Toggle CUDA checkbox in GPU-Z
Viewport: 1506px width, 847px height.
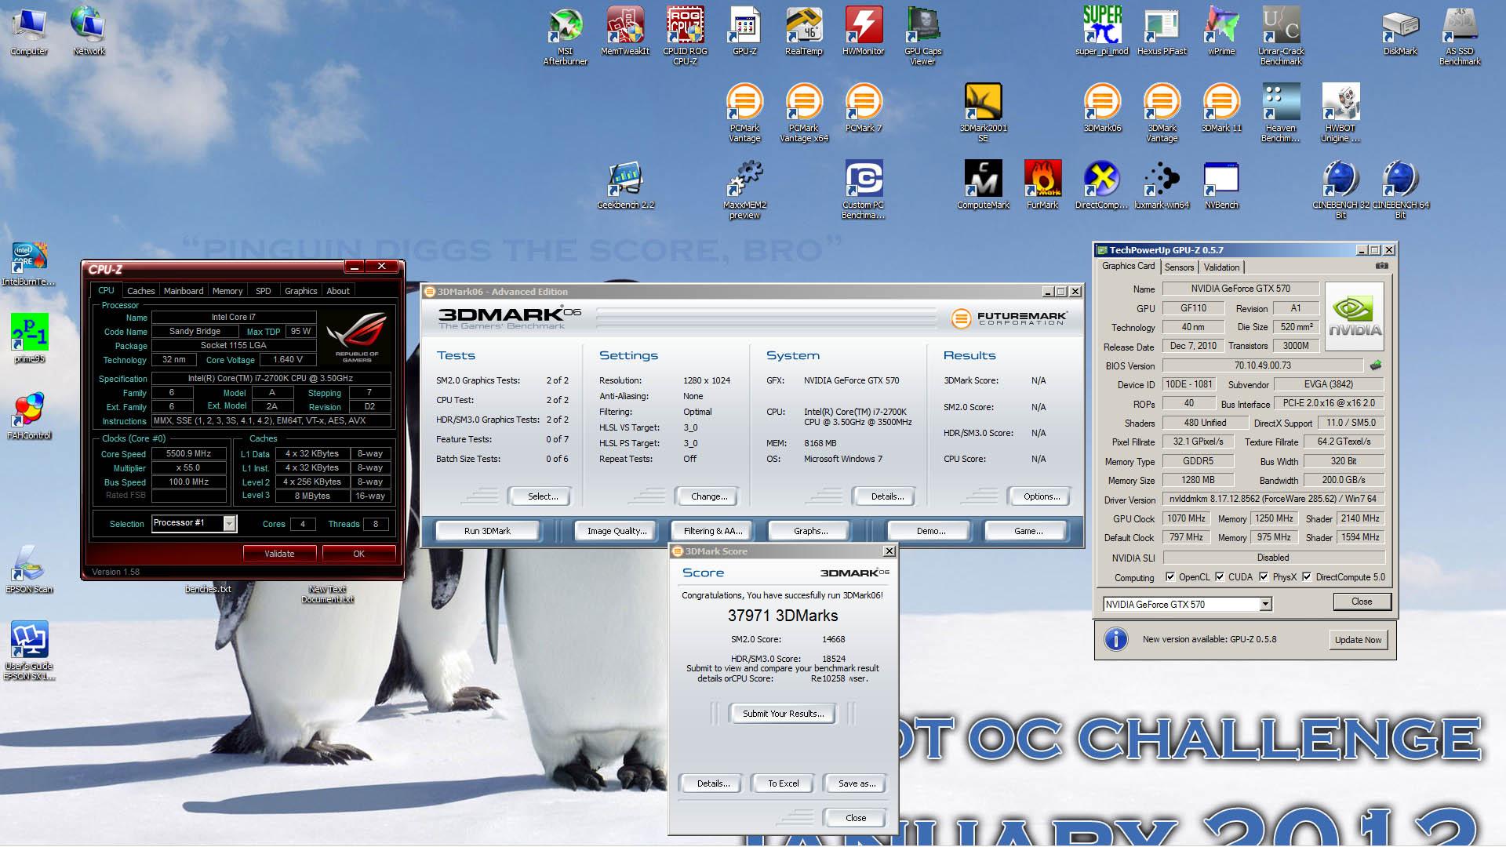tap(1220, 576)
